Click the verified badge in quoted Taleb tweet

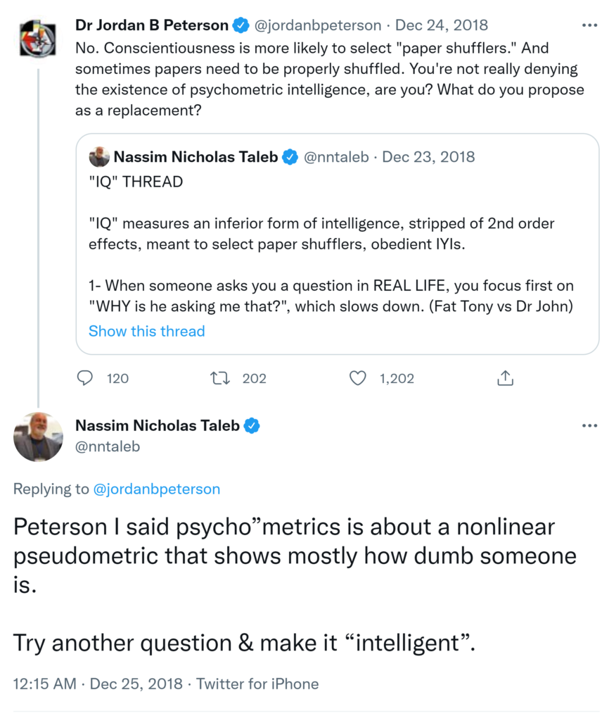coord(290,157)
